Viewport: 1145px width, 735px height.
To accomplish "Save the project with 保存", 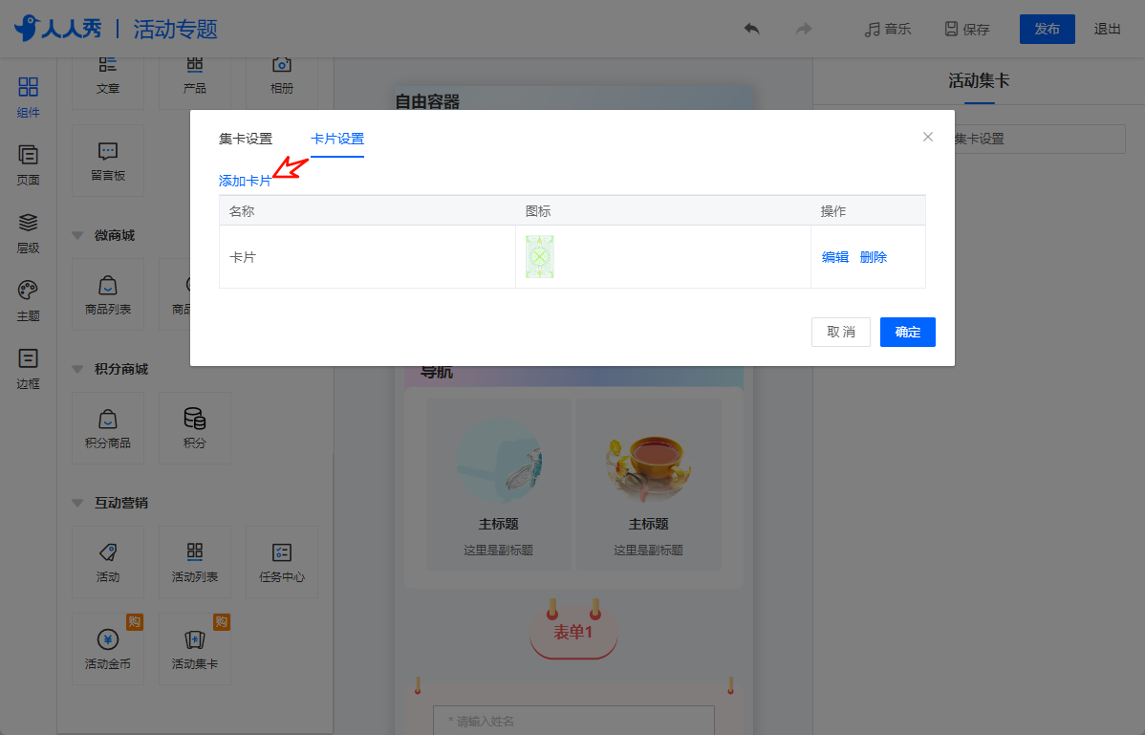I will tap(967, 30).
